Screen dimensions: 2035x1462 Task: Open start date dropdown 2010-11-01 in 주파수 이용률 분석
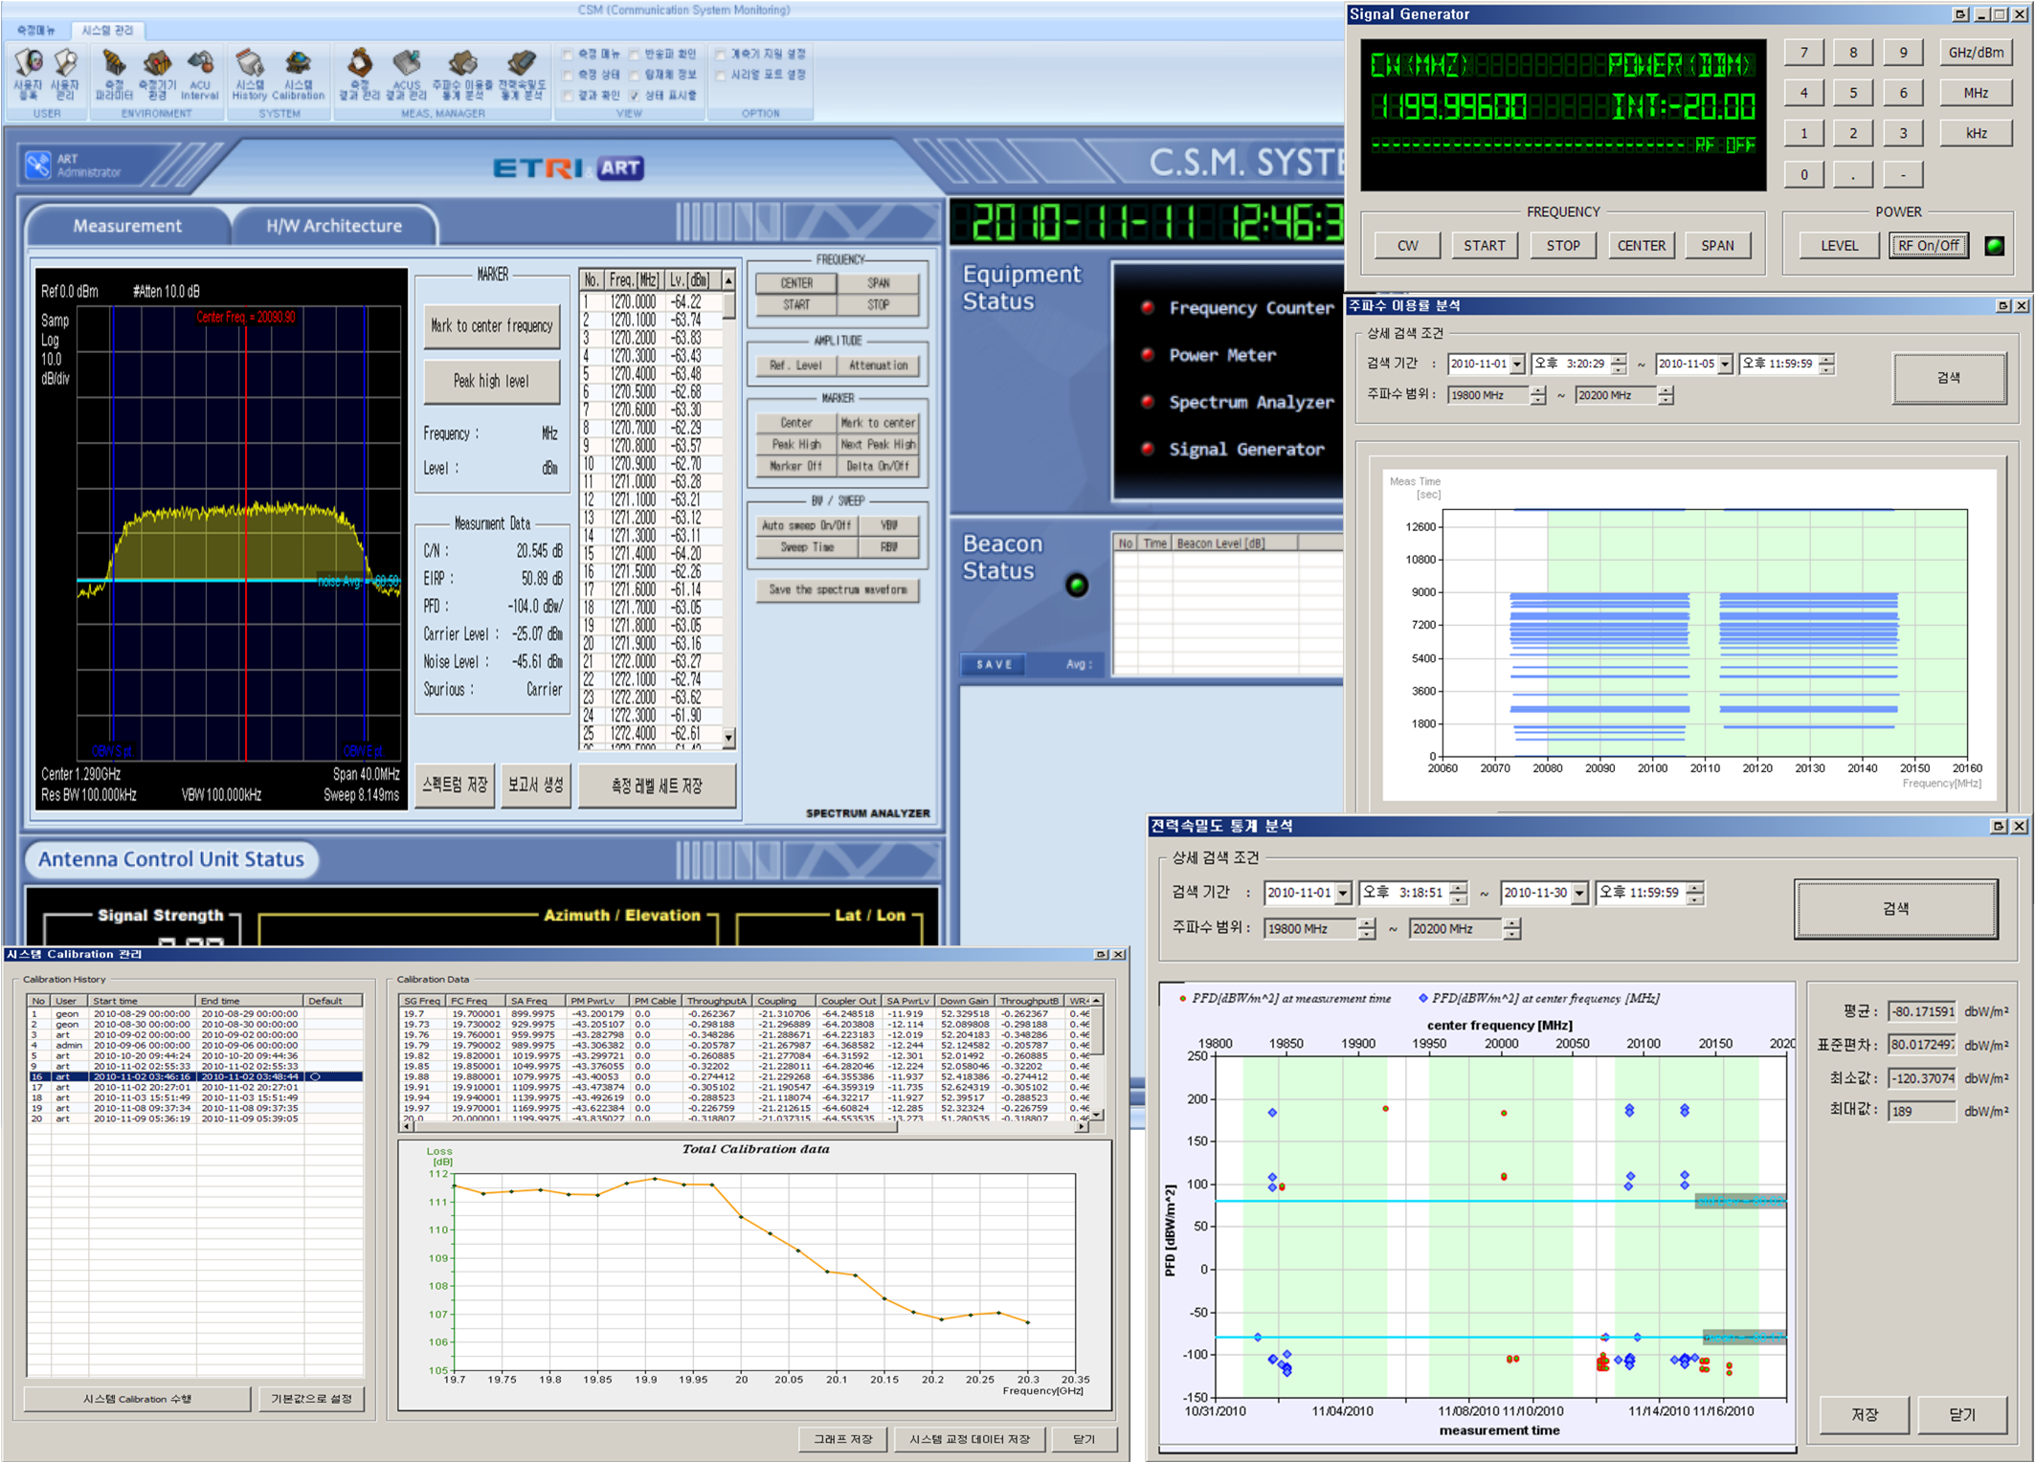1517,365
